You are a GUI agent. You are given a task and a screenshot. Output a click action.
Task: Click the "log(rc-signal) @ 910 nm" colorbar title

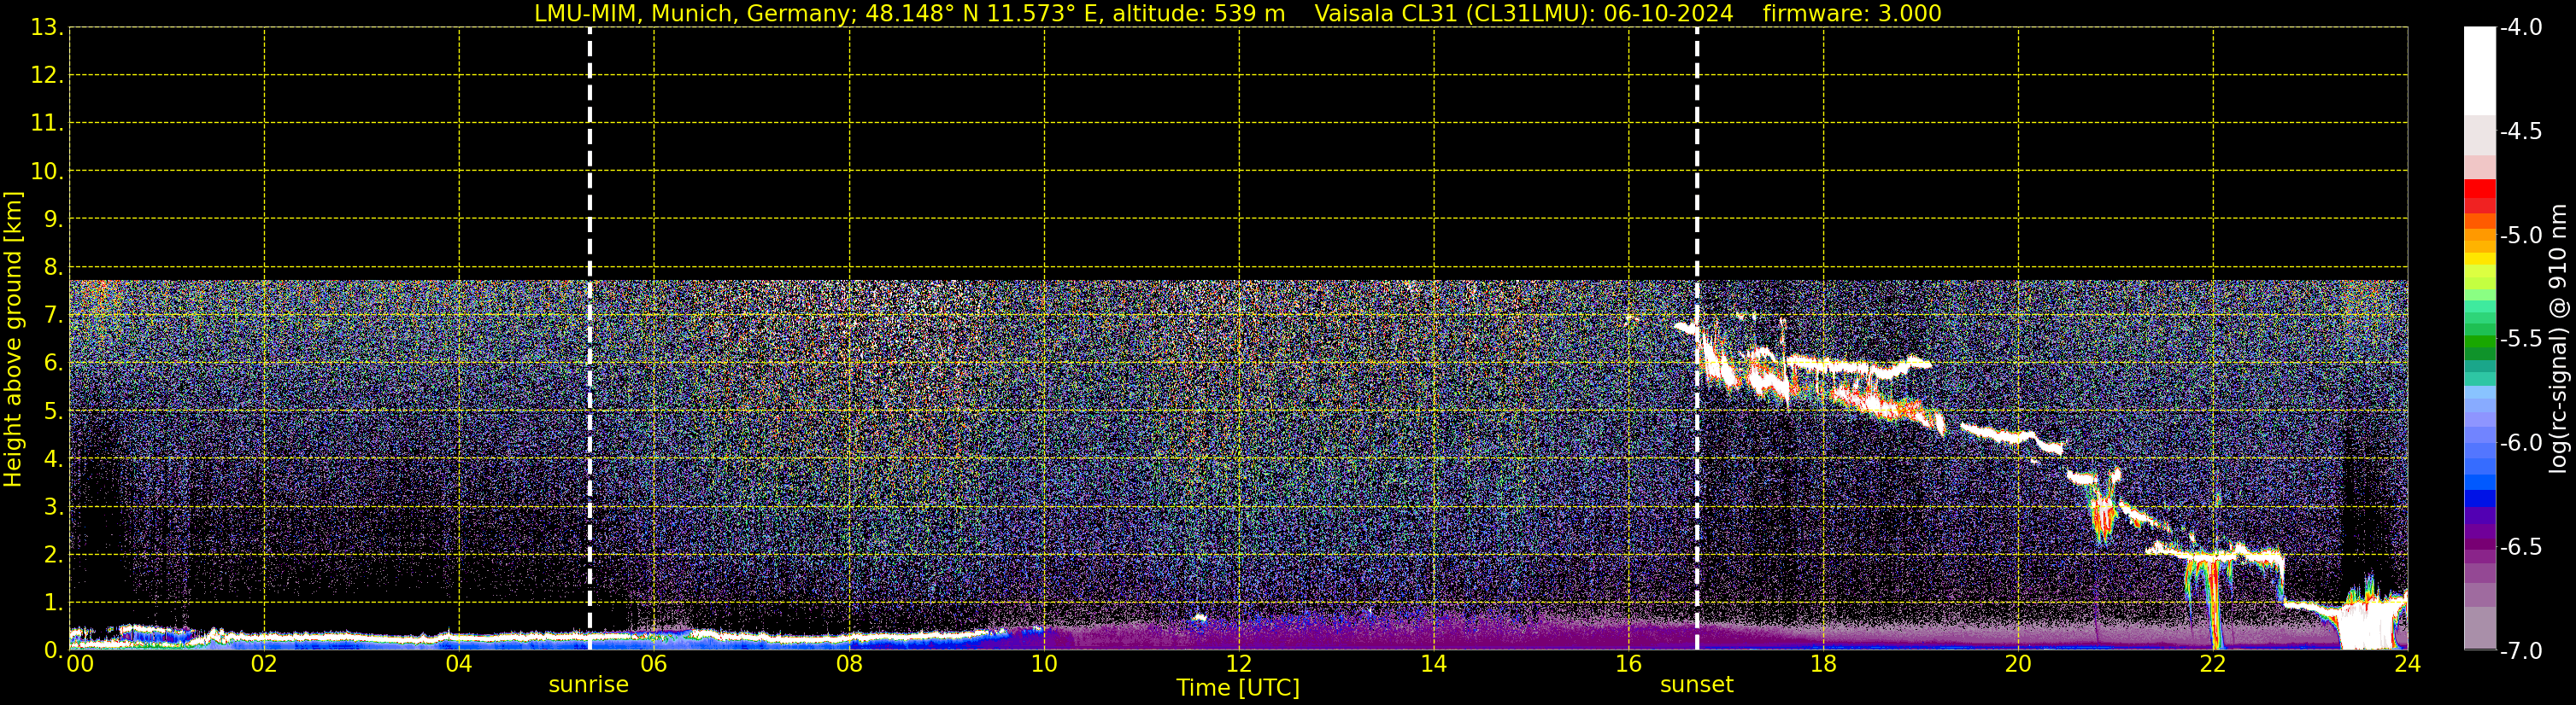point(2559,339)
